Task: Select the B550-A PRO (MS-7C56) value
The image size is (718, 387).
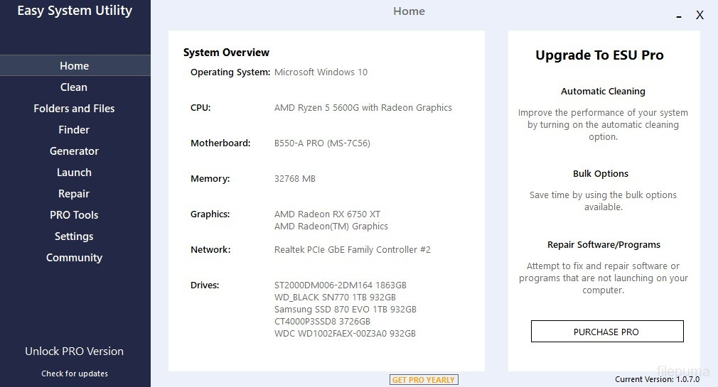Action: 322,143
